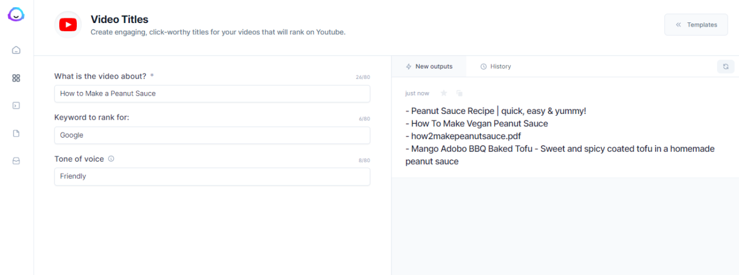
Task: Click the Video Titles heading
Action: coord(119,19)
